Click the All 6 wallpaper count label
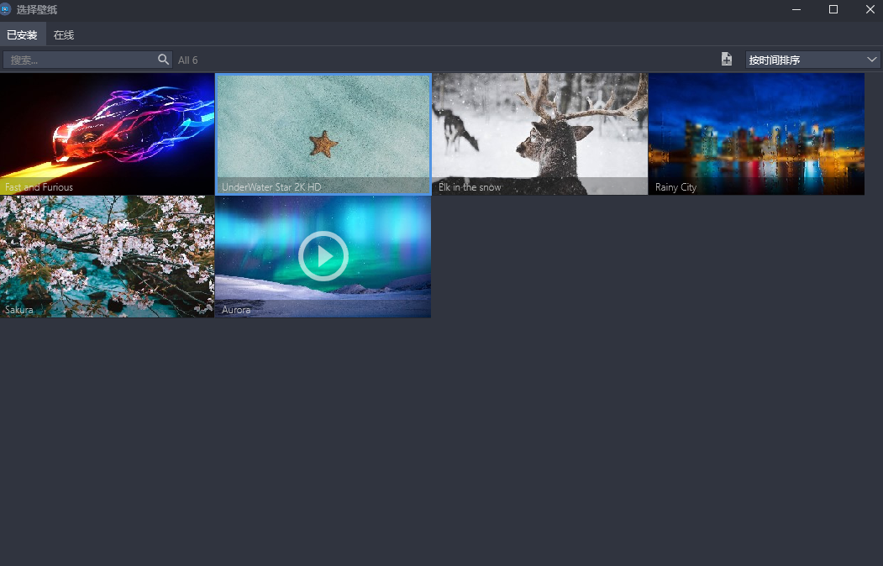 pyautogui.click(x=188, y=60)
